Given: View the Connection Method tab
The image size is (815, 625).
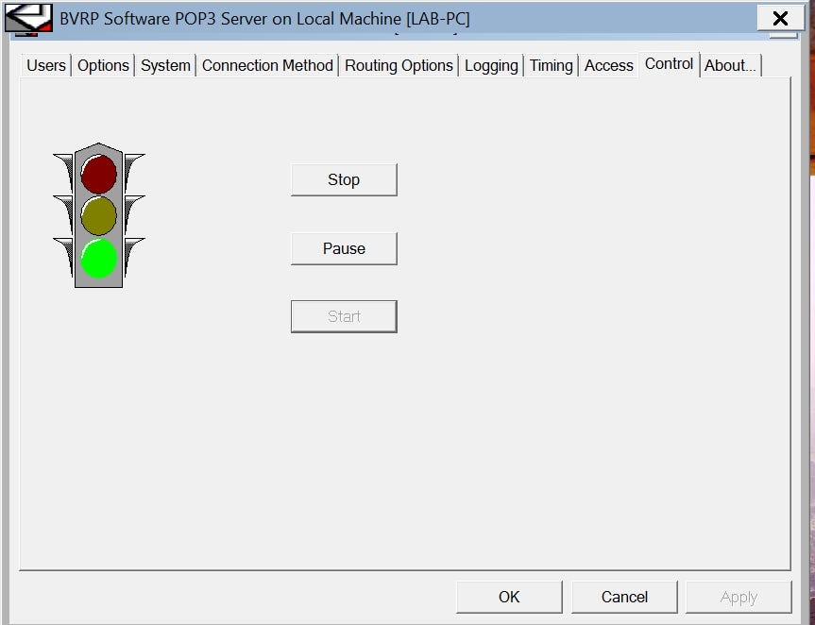Looking at the screenshot, I should click(x=267, y=65).
